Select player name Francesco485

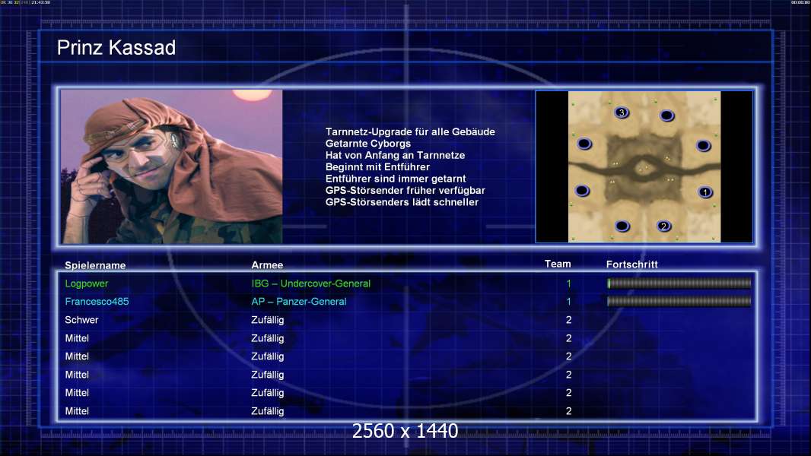(97, 302)
